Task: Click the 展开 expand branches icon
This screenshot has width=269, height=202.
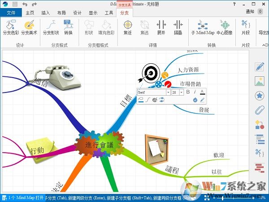Action: click(x=161, y=27)
